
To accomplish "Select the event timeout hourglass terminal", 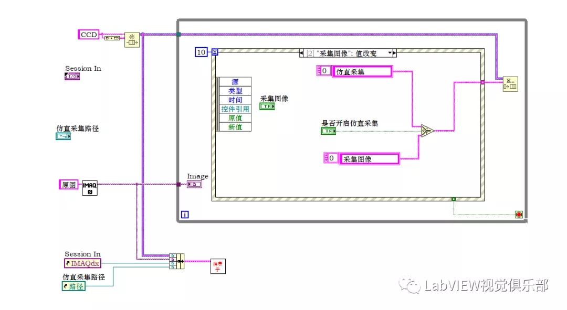I will click(x=215, y=52).
